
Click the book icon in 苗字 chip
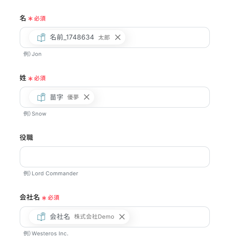pyautogui.click(x=41, y=97)
